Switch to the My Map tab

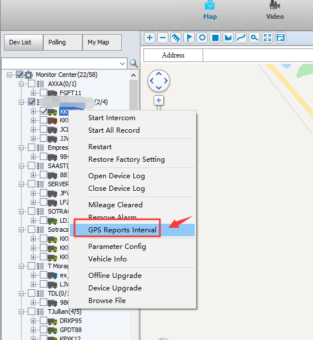pyautogui.click(x=102, y=42)
